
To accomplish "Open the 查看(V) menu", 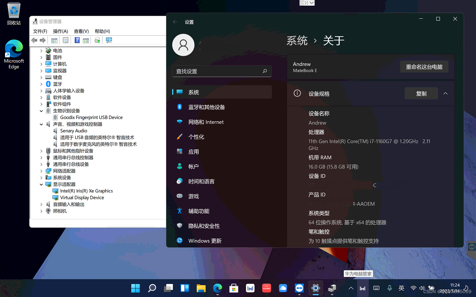I will [x=81, y=31].
